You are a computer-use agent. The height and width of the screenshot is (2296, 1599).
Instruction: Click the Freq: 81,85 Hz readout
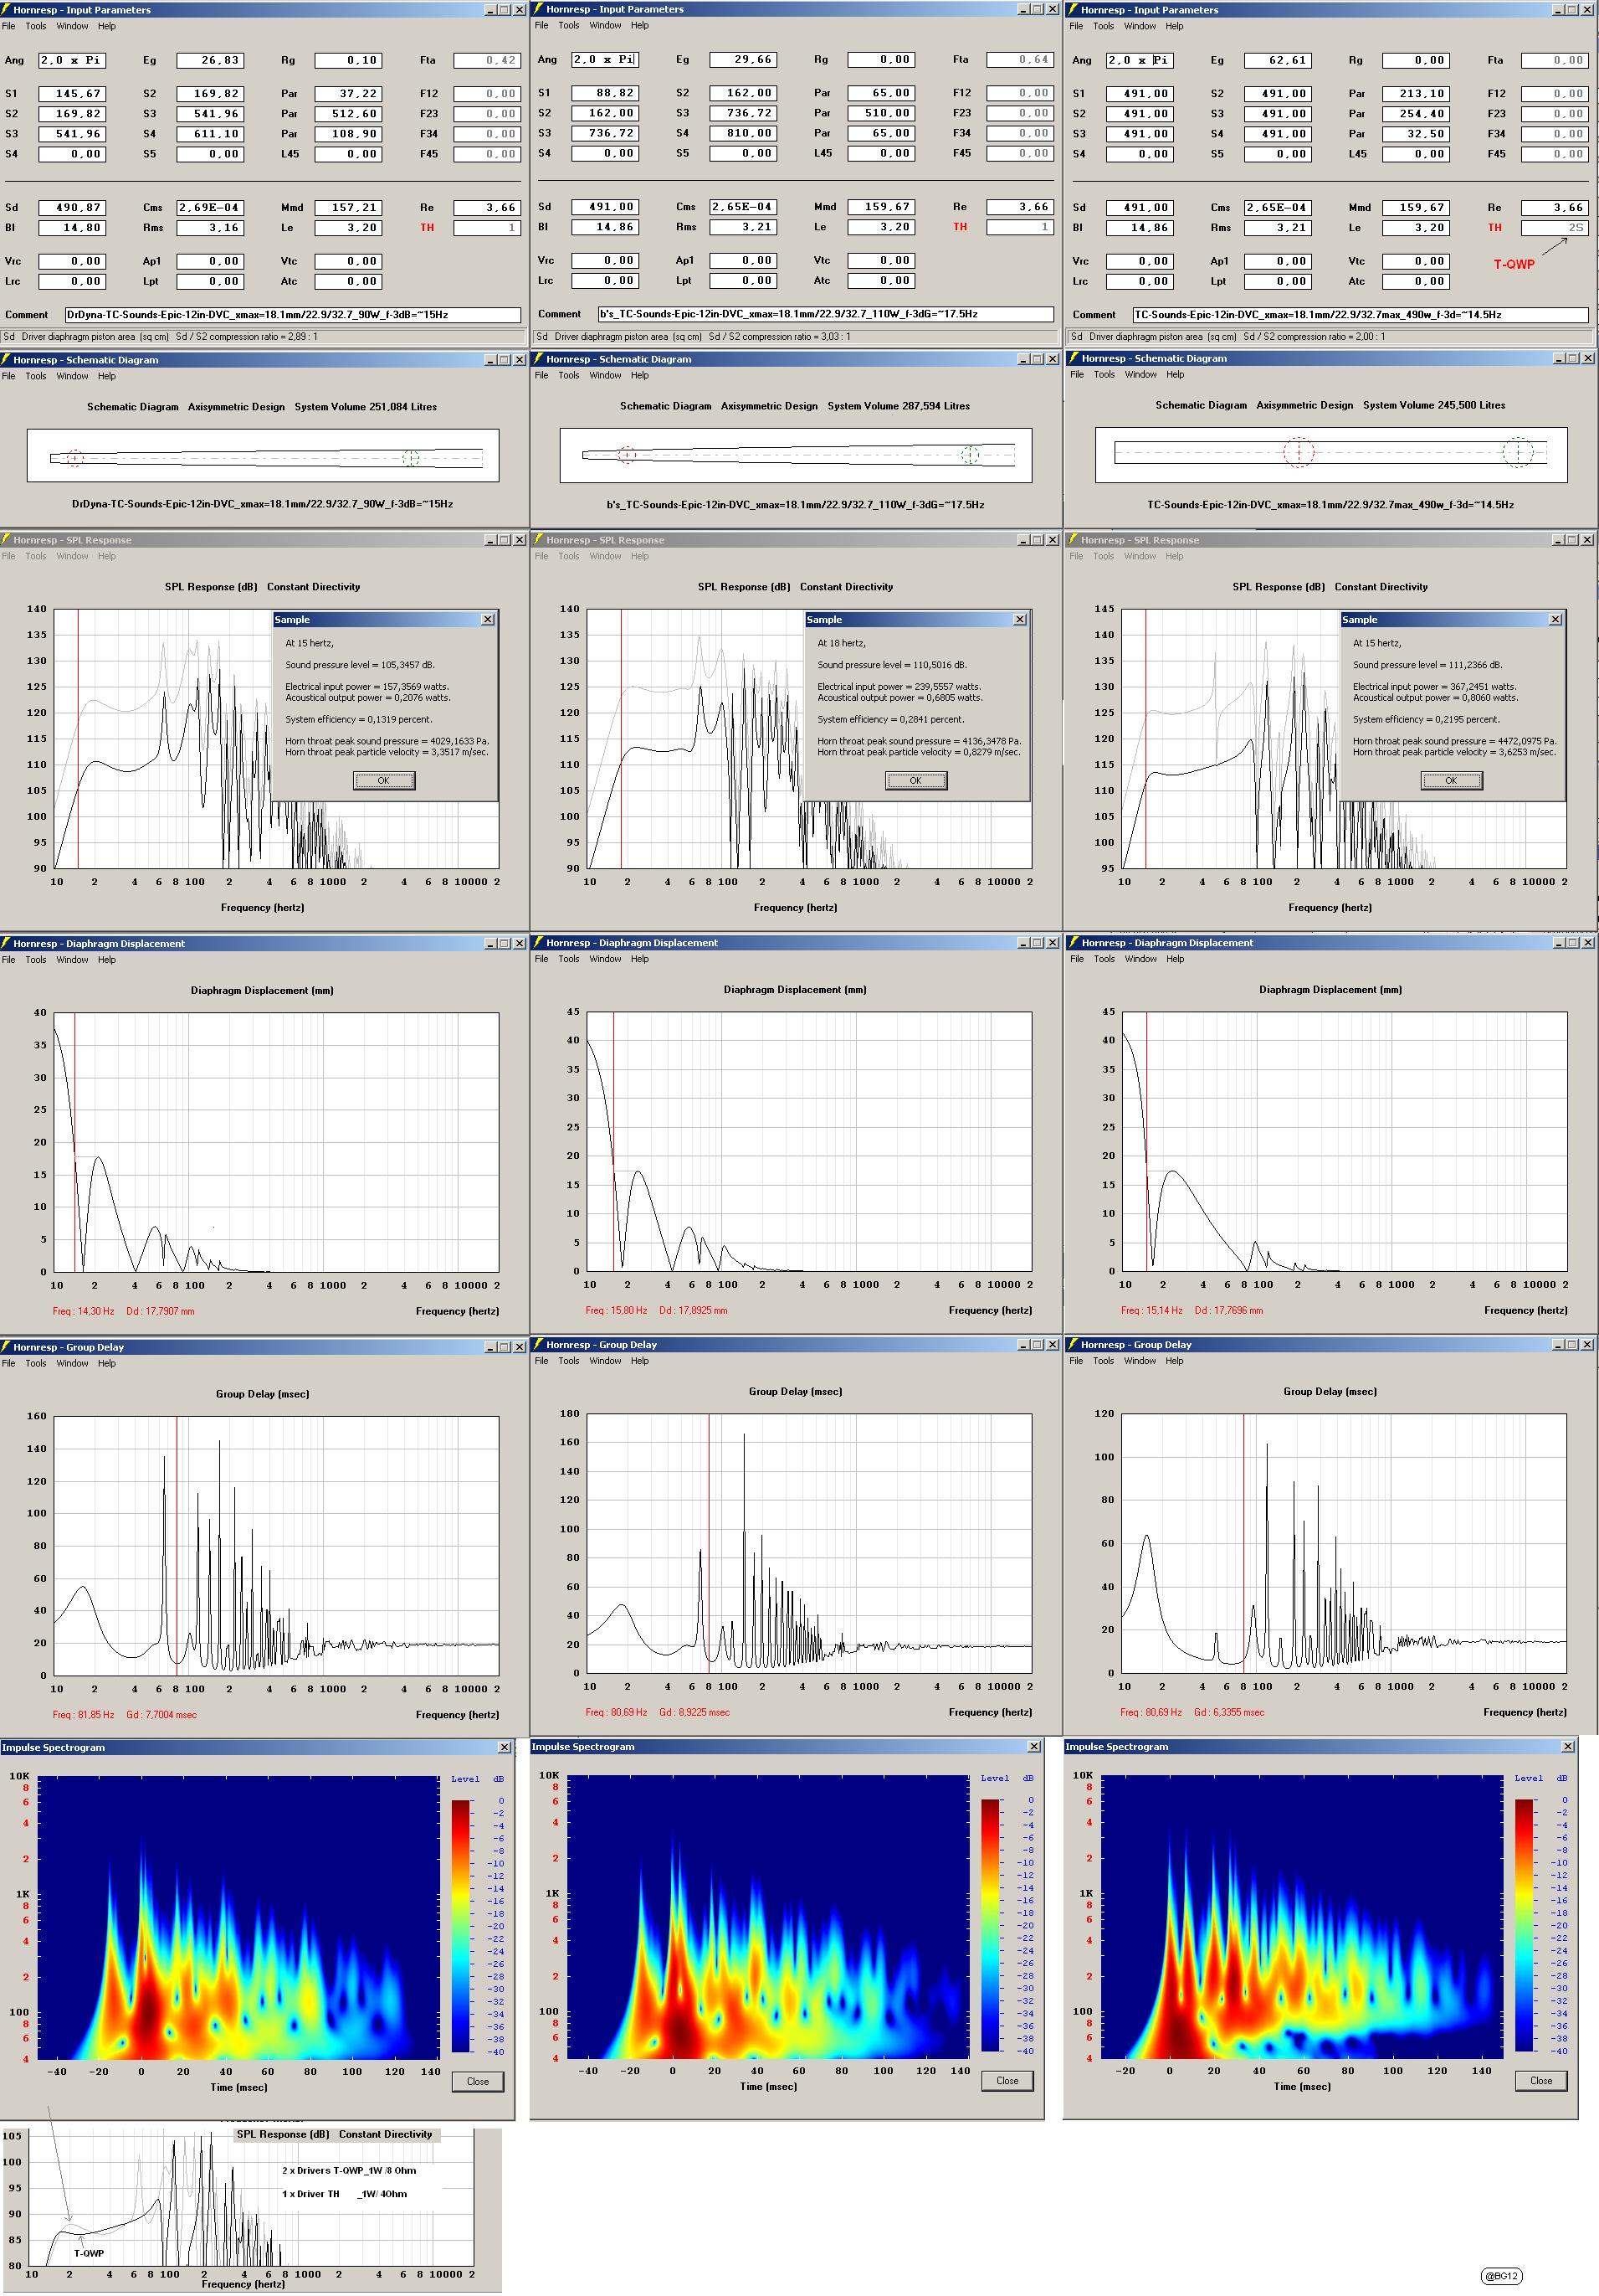84,1715
